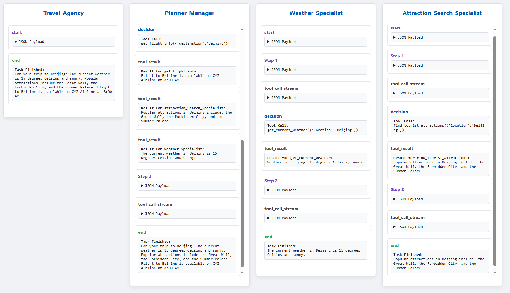The image size is (510, 293).
Task: Click Task Finished text in Travel_Agency
Action: pyautogui.click(x=30, y=70)
